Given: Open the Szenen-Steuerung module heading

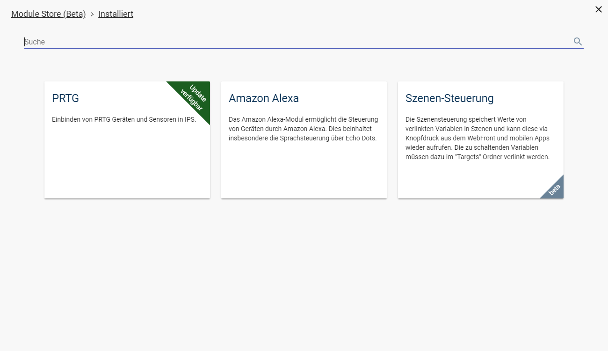Looking at the screenshot, I should tap(449, 98).
